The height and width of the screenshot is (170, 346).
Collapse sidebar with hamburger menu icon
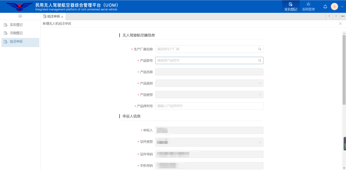point(20,16)
